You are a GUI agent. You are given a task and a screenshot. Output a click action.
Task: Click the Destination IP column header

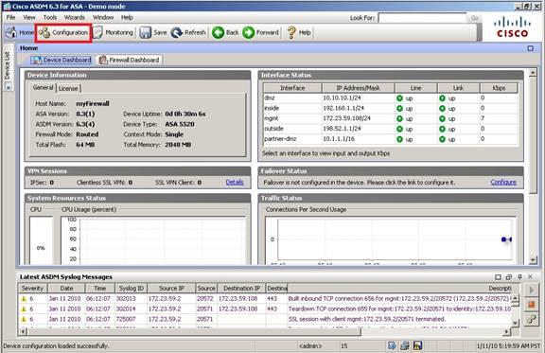pyautogui.click(x=241, y=289)
